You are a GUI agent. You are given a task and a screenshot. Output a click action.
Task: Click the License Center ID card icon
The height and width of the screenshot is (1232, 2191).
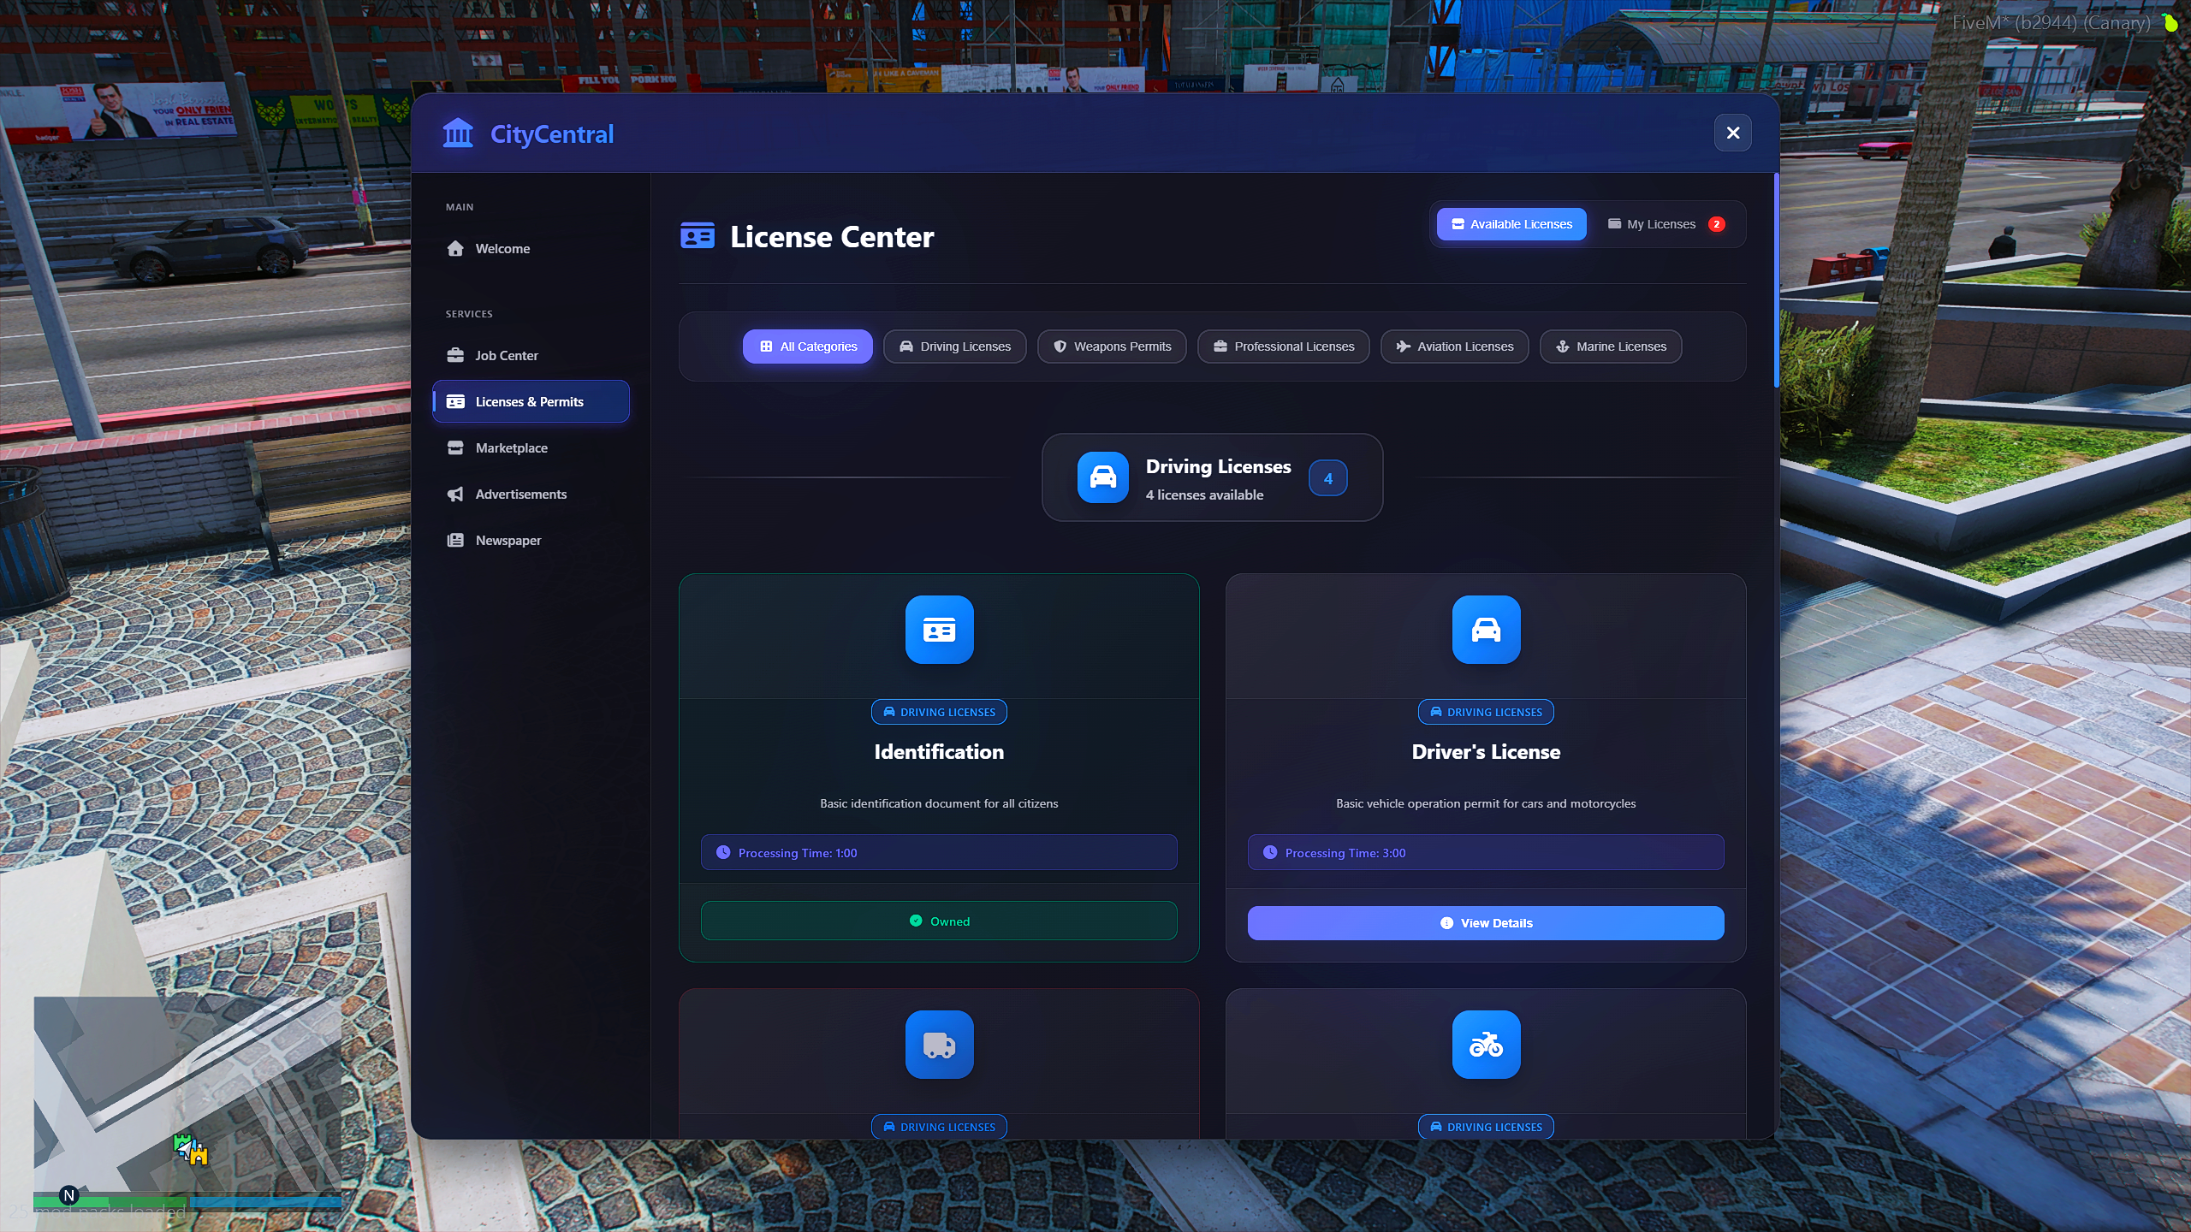click(x=697, y=235)
